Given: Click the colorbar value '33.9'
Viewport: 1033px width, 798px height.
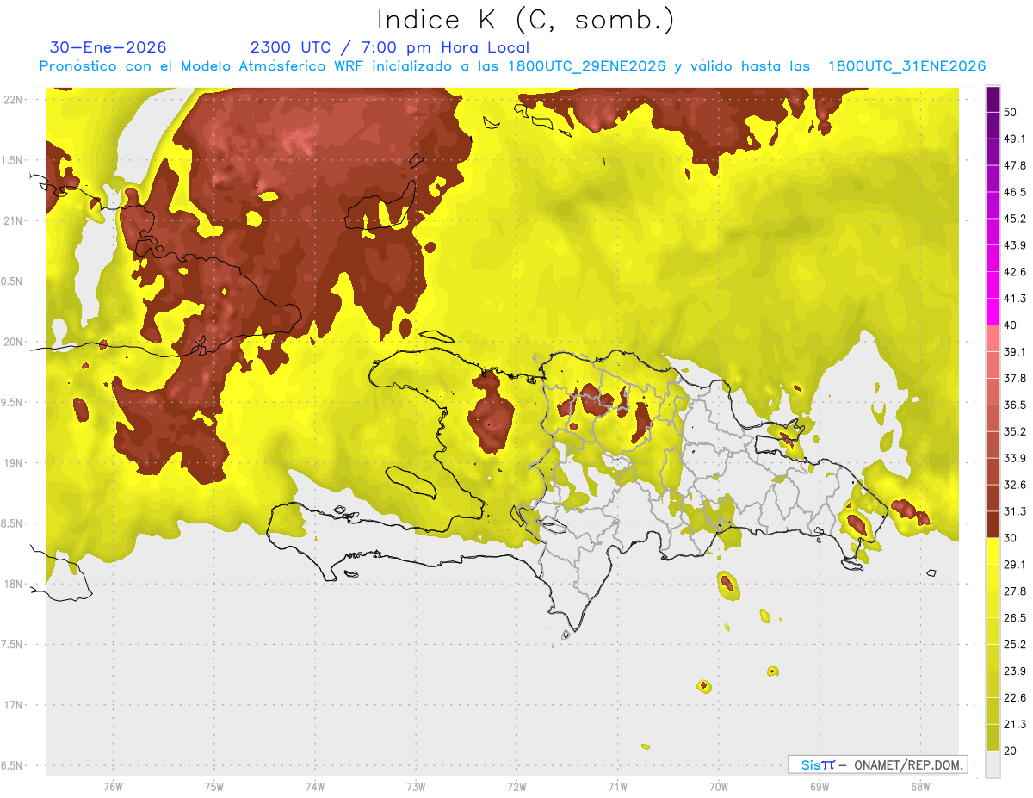Looking at the screenshot, I should click(x=1015, y=458).
